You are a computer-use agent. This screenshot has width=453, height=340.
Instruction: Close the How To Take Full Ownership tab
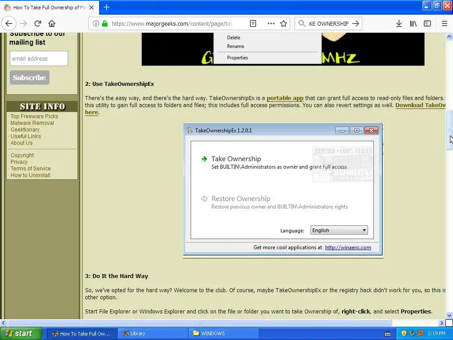(92, 8)
